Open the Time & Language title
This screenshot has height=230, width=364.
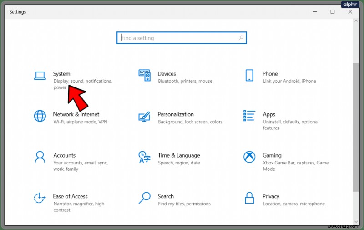coord(179,155)
